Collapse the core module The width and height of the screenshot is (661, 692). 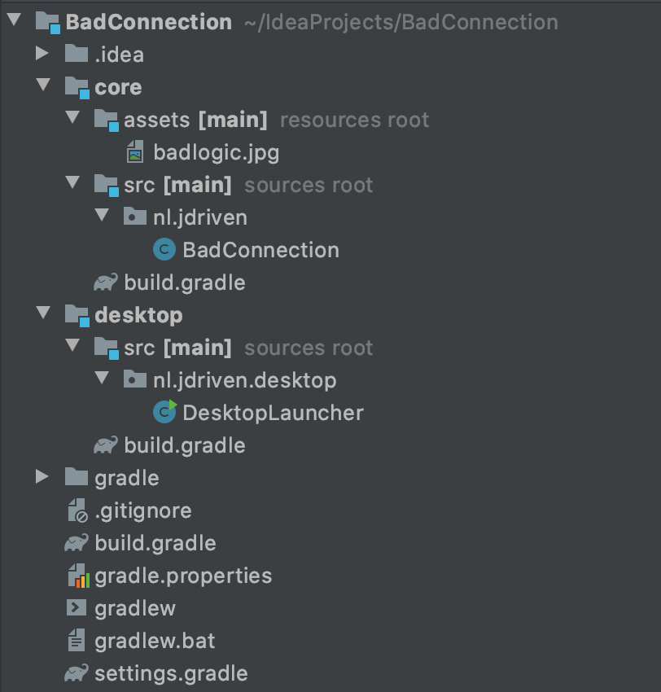coord(42,87)
